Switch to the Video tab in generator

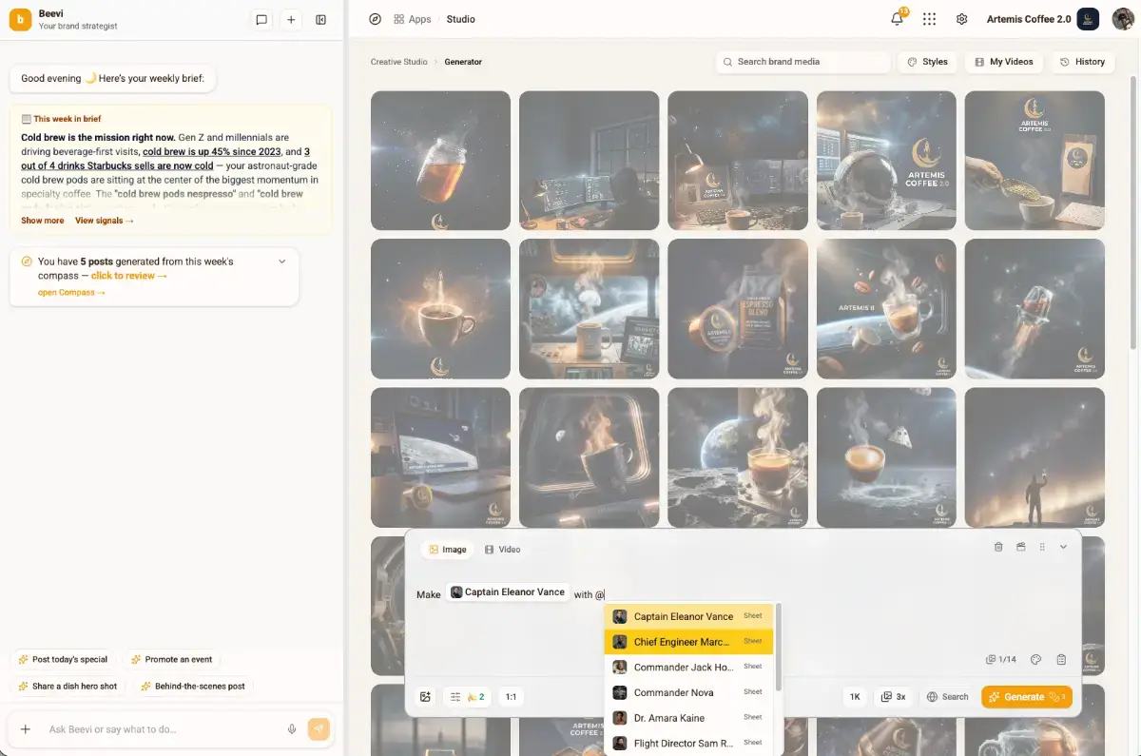pos(502,550)
